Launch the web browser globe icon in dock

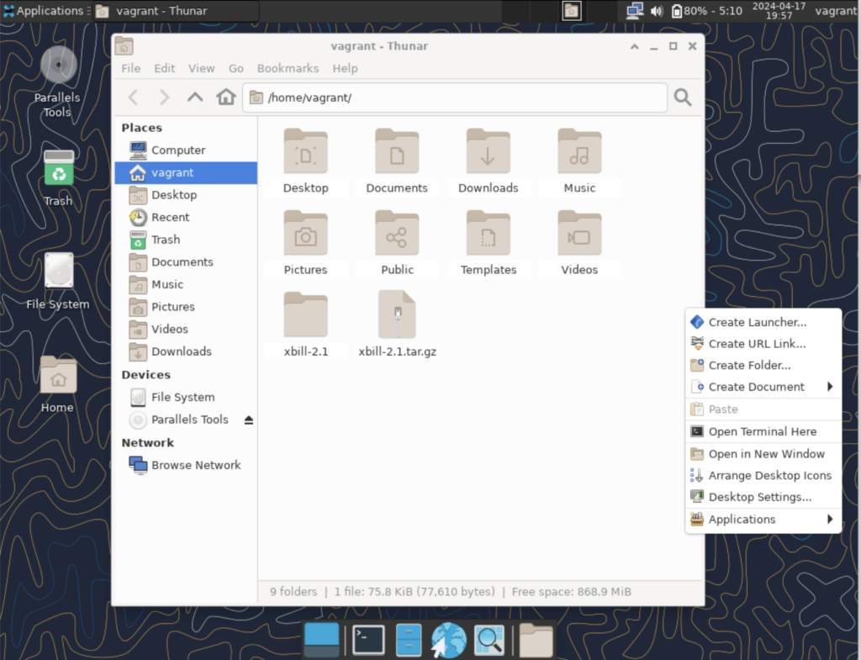tap(448, 639)
